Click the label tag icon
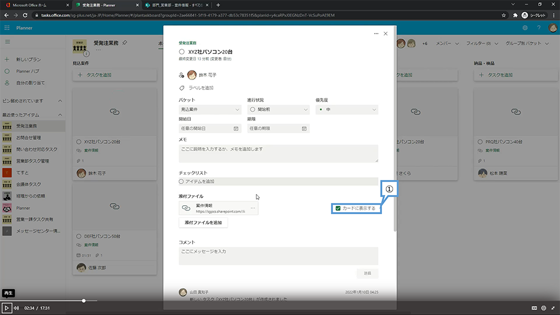This screenshot has height=315, width=560. coord(182,88)
